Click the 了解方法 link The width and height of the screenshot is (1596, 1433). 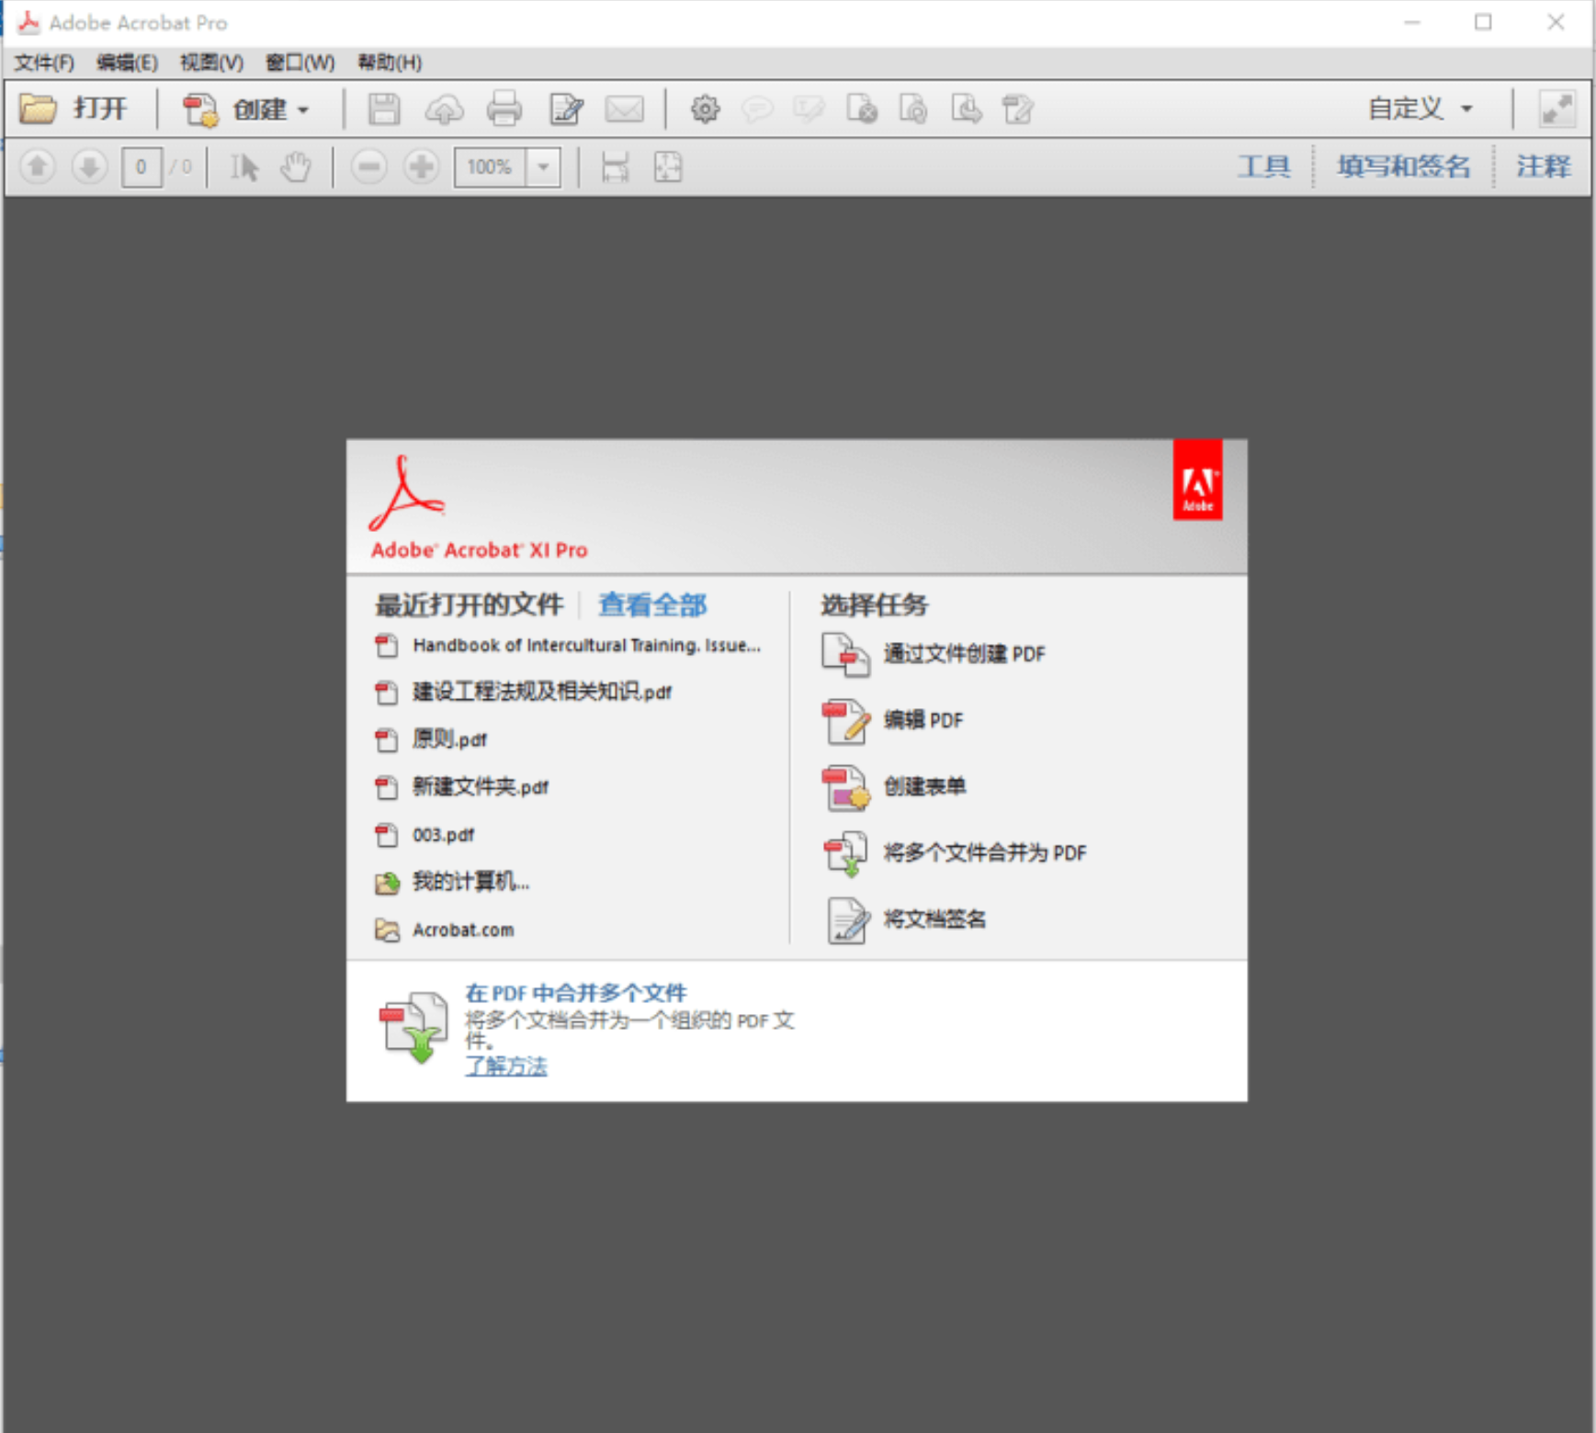tap(506, 1066)
